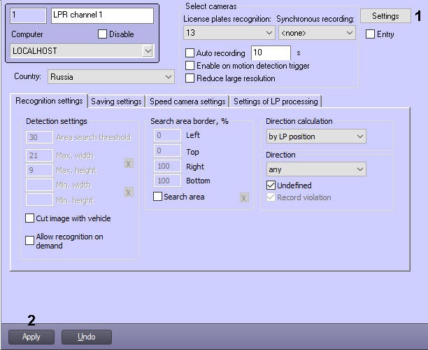
Task: Enable Reduce large resolution option
Action: tap(190, 78)
